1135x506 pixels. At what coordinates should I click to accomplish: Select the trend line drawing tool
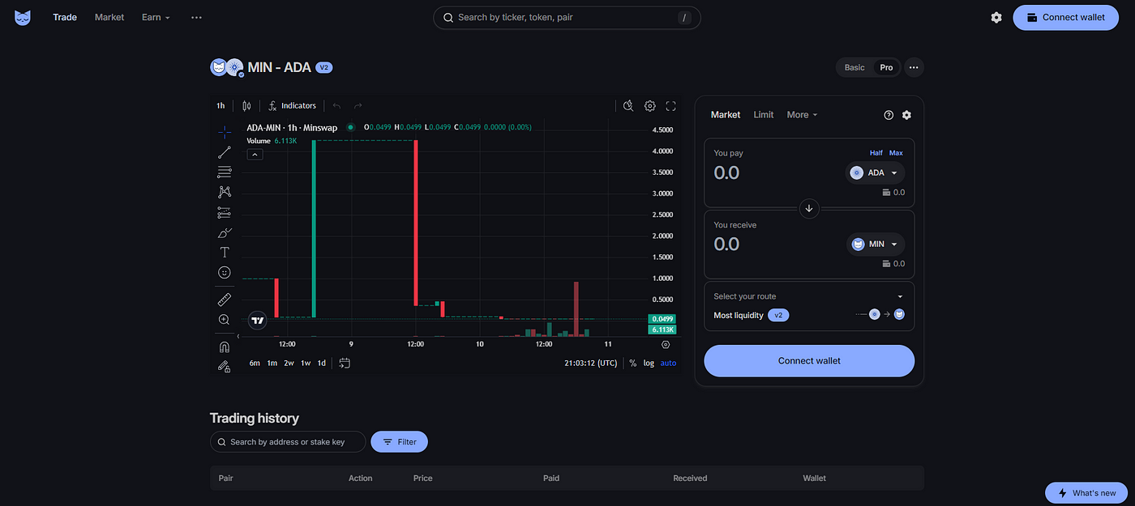[225, 152]
